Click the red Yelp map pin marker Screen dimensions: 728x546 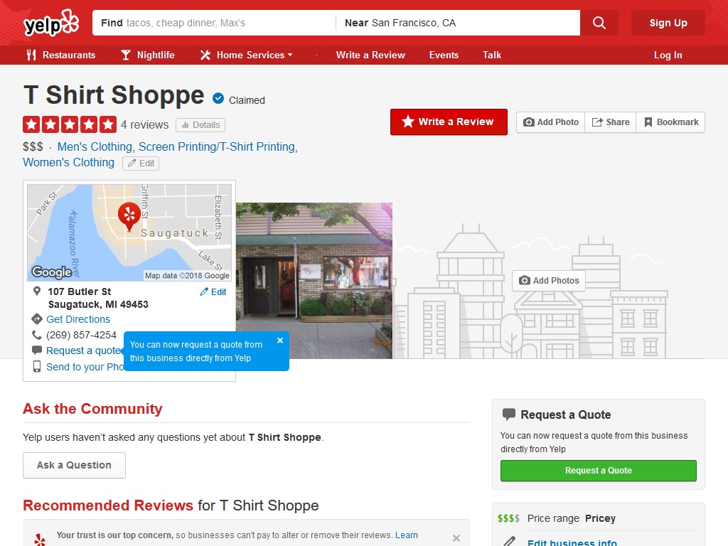129,216
